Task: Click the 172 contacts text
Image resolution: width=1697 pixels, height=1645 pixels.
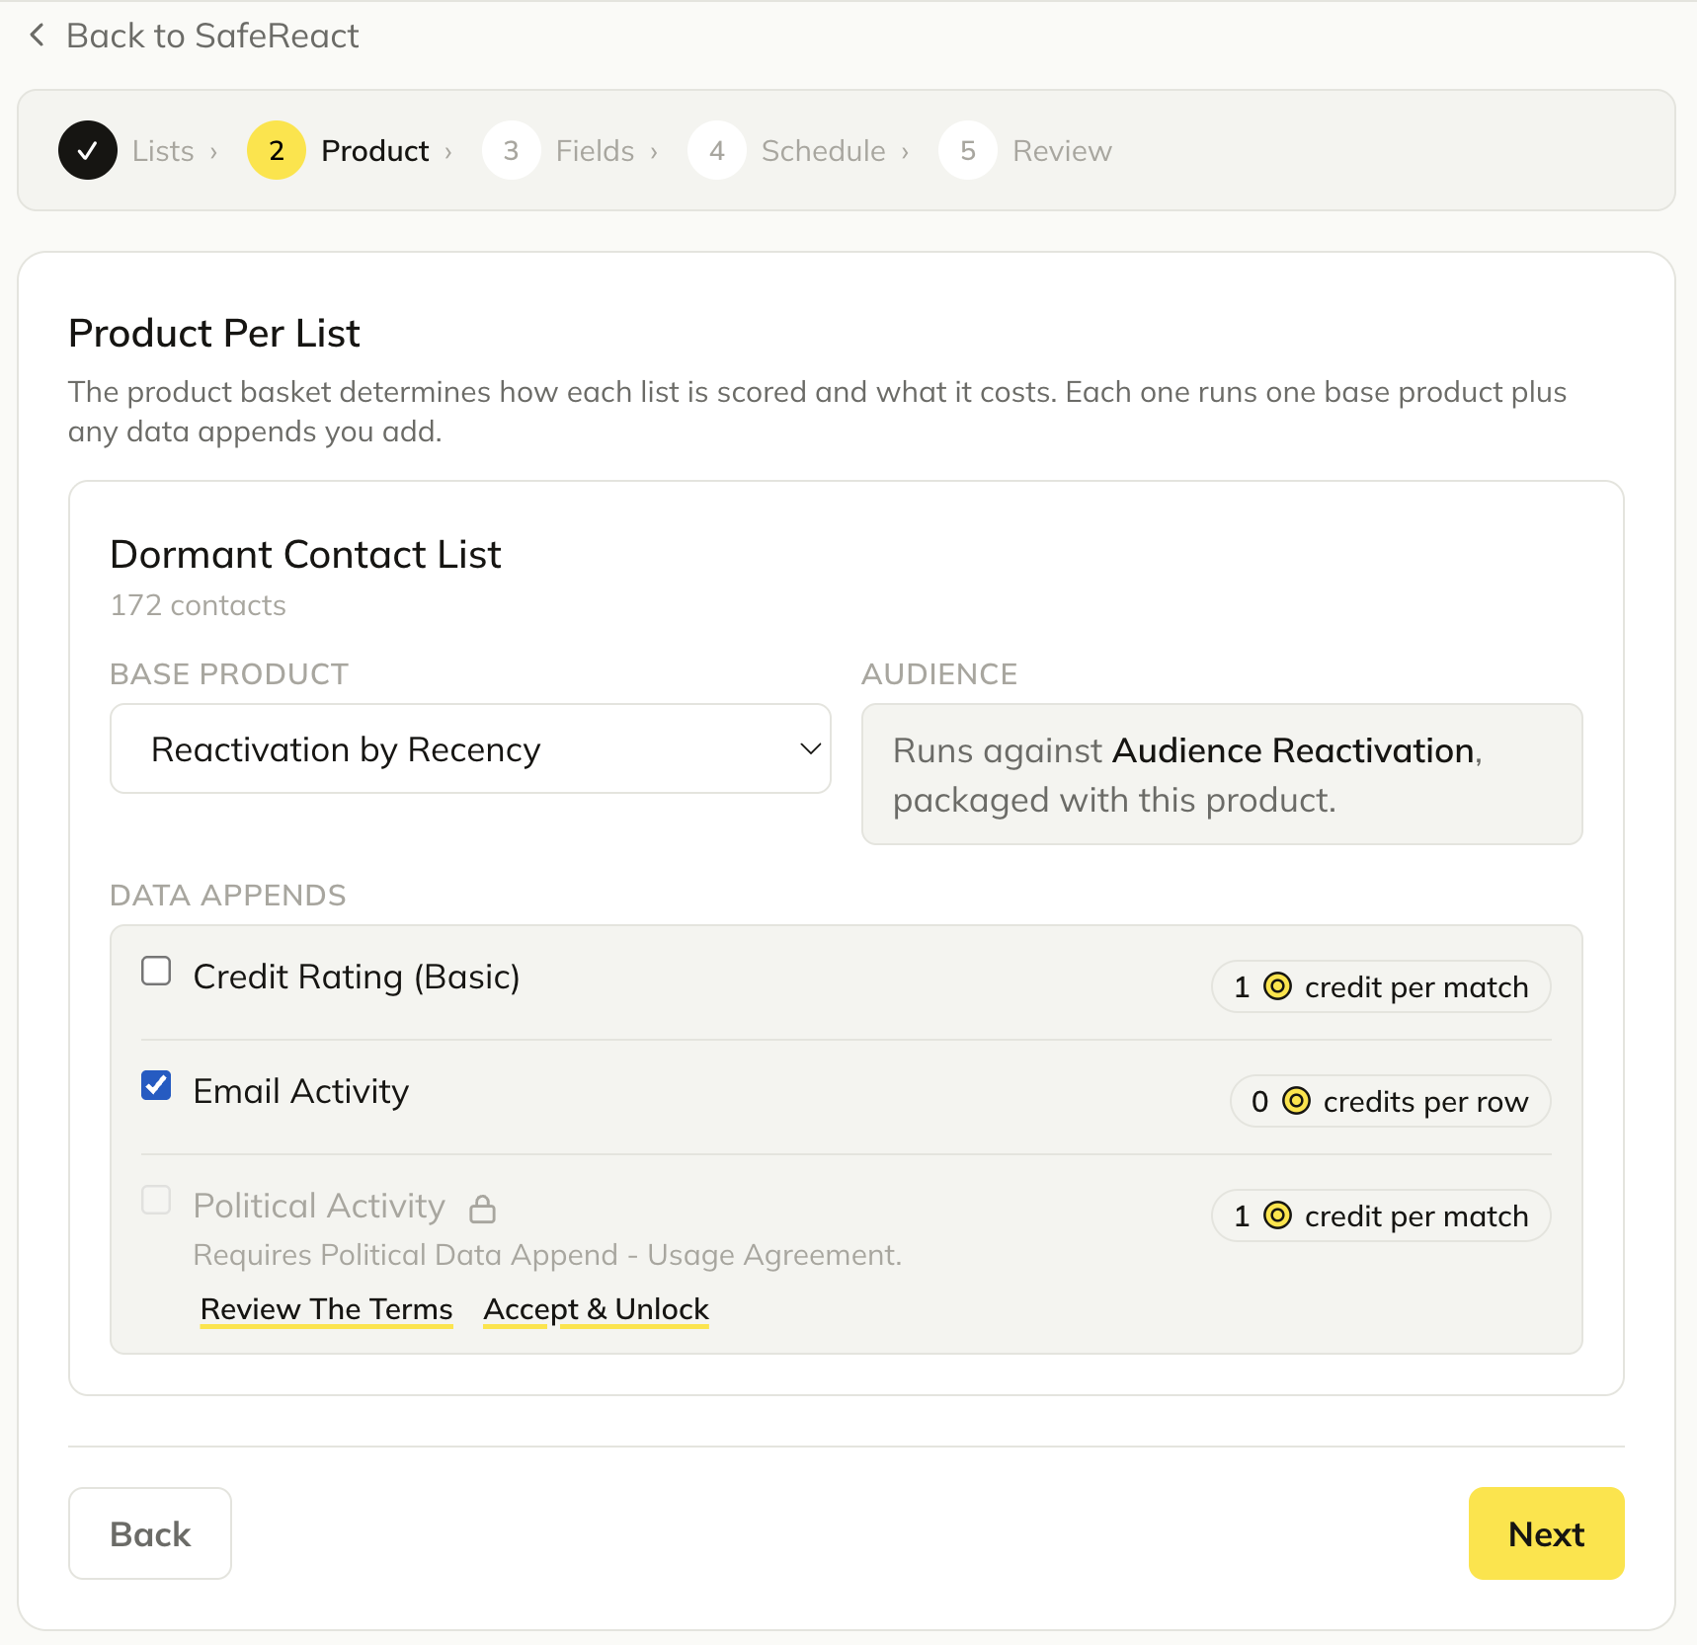Action: 199,605
